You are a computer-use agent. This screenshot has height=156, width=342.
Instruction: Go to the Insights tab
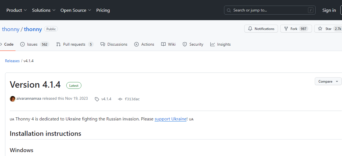[x=220, y=44]
